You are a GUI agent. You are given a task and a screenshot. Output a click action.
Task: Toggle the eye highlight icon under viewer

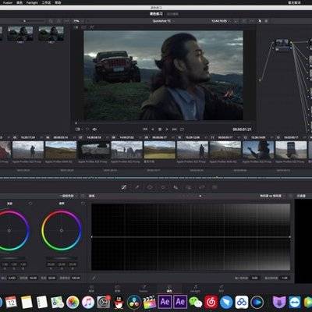tap(94, 129)
